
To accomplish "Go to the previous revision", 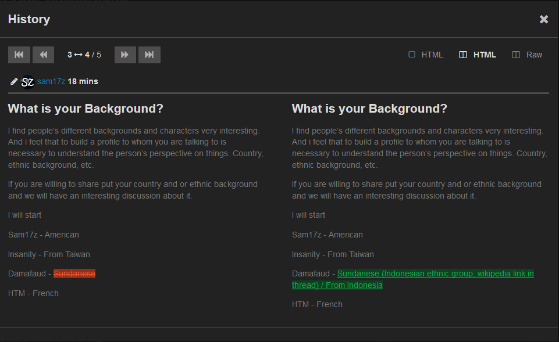I will (43, 55).
